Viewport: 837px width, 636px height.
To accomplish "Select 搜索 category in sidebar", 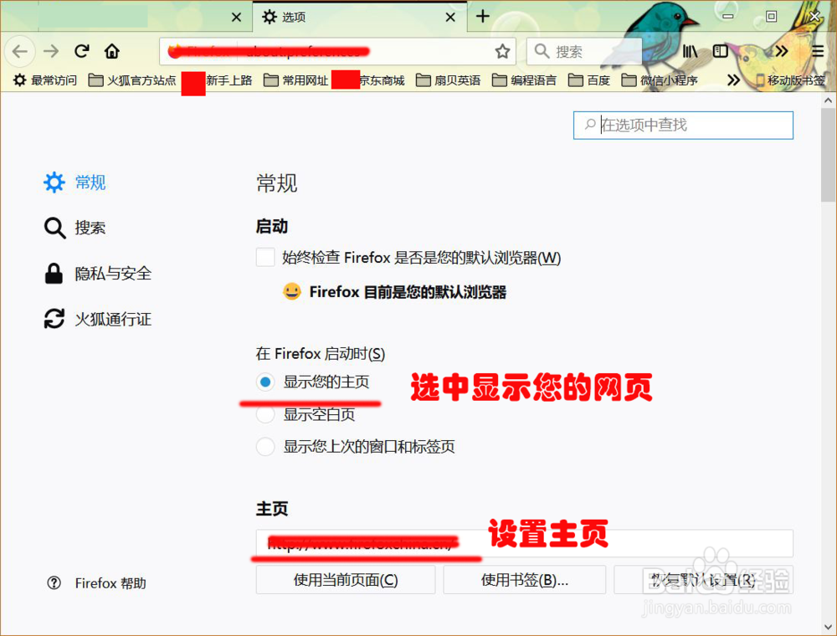I will tap(74, 228).
